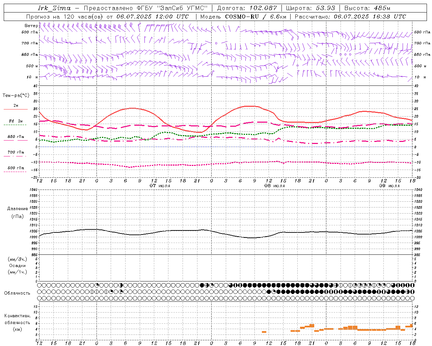This screenshot has width=432, height=346.
Task: Click the Высота: 485м value
Action: coord(368,8)
